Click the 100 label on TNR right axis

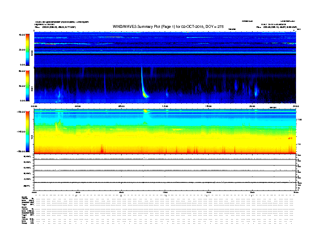300,119
